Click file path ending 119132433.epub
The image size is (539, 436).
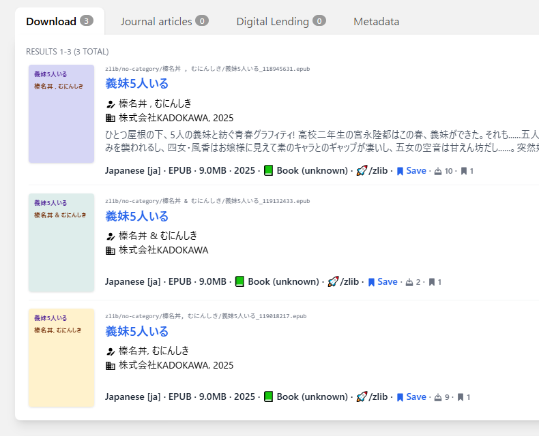[x=207, y=201]
